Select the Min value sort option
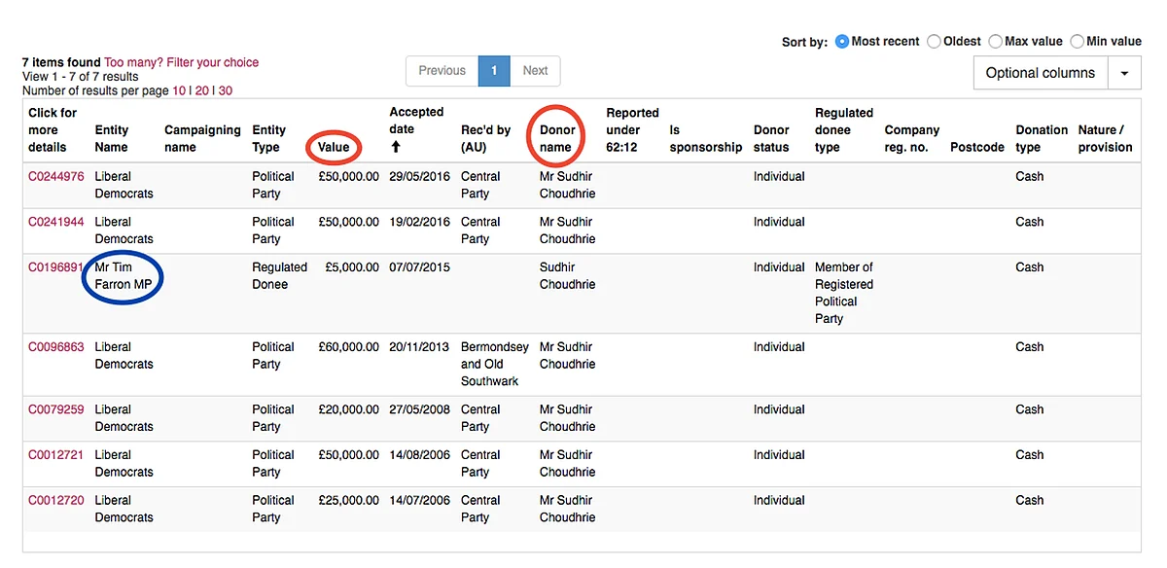 point(1077,42)
